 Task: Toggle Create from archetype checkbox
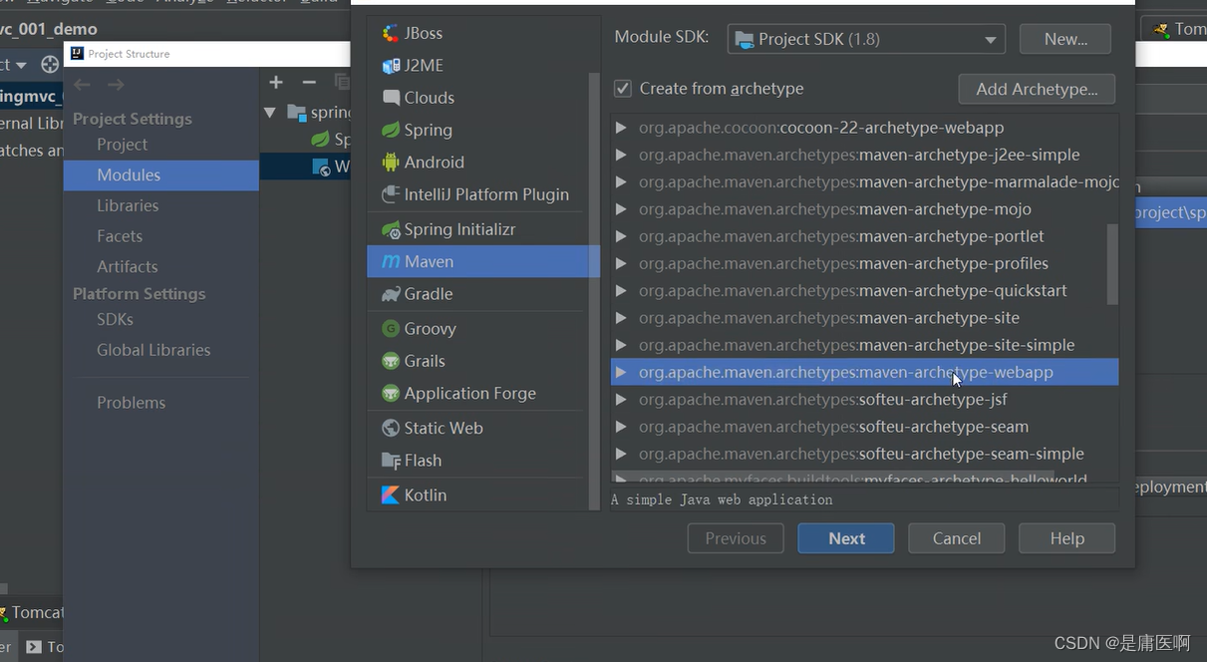point(623,89)
